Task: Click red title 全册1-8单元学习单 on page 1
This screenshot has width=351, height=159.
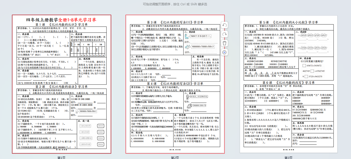Action: pyautogui.click(x=77, y=20)
